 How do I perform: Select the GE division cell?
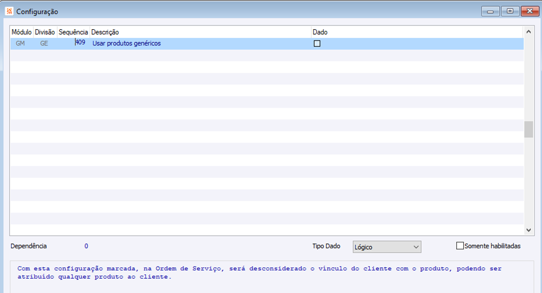coord(44,44)
